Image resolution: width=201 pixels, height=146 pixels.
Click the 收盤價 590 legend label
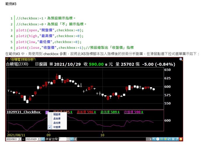133,112
